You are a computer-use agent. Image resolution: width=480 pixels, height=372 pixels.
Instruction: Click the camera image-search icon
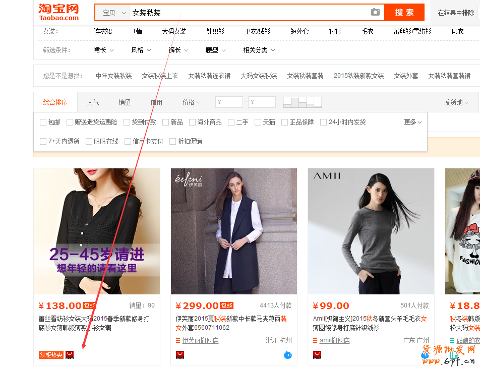(x=375, y=12)
